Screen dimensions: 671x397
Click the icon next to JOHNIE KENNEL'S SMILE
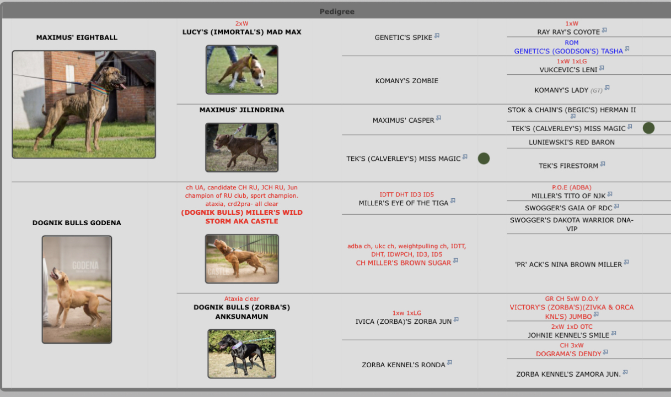pyautogui.click(x=614, y=333)
